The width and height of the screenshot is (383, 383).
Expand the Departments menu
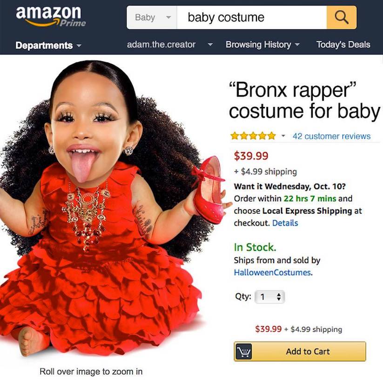pos(48,46)
